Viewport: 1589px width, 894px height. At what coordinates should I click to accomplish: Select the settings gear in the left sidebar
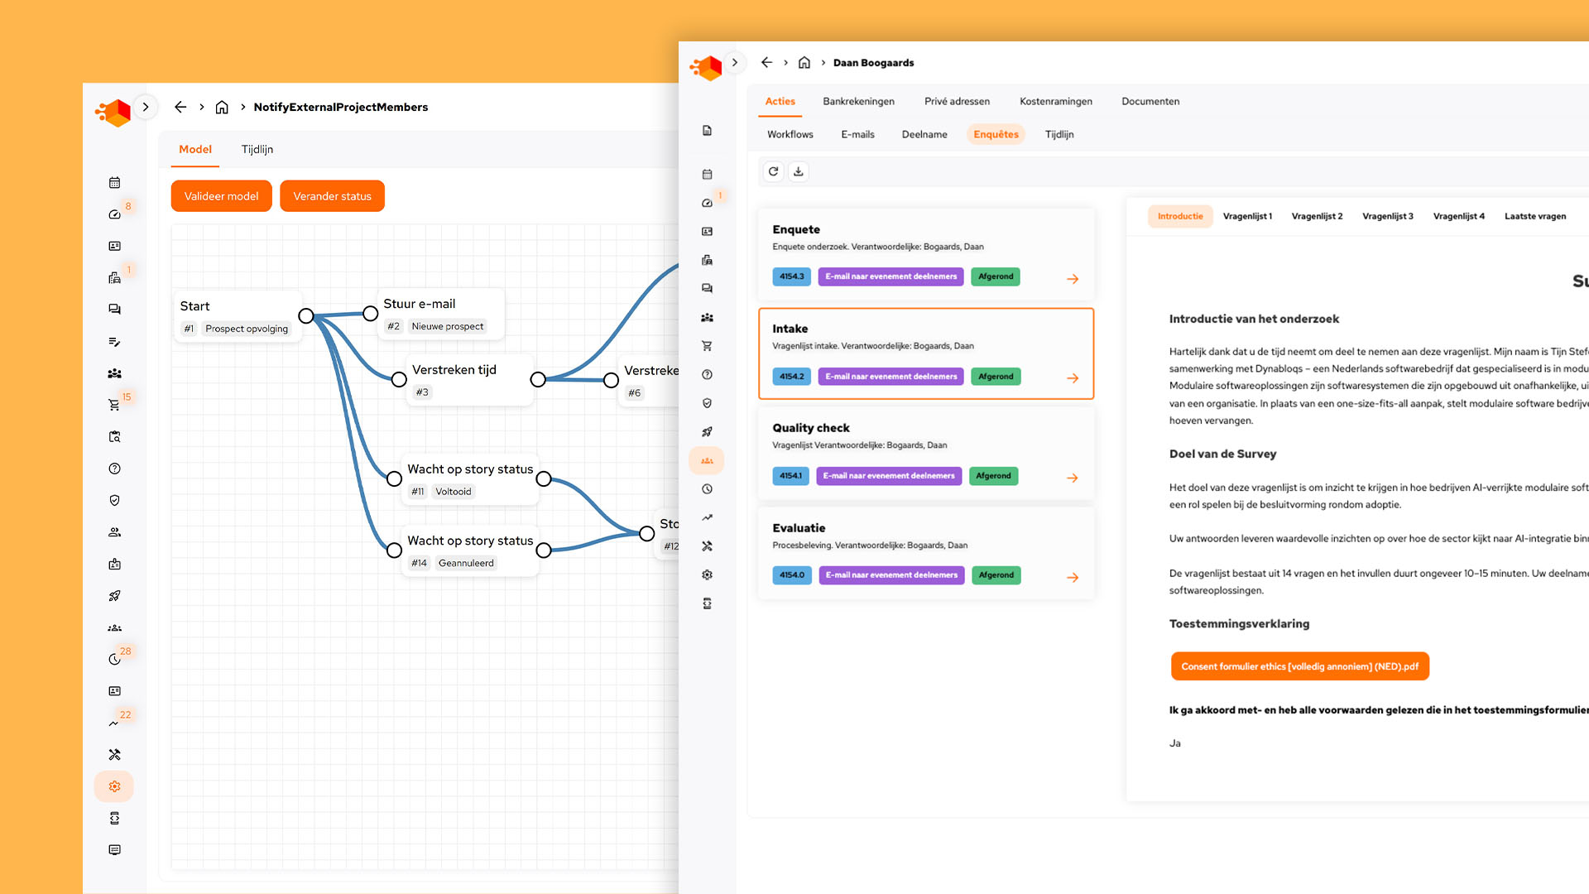[x=113, y=786]
